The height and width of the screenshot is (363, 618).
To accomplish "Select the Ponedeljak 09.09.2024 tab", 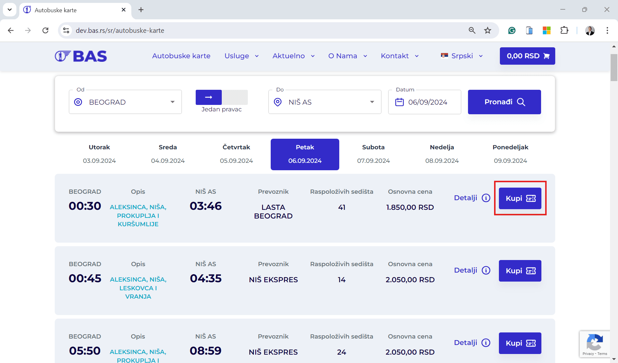I will [510, 154].
